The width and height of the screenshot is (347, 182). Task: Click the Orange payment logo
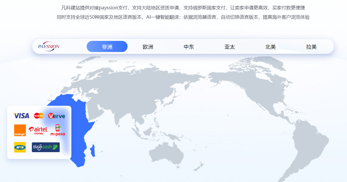point(20,130)
